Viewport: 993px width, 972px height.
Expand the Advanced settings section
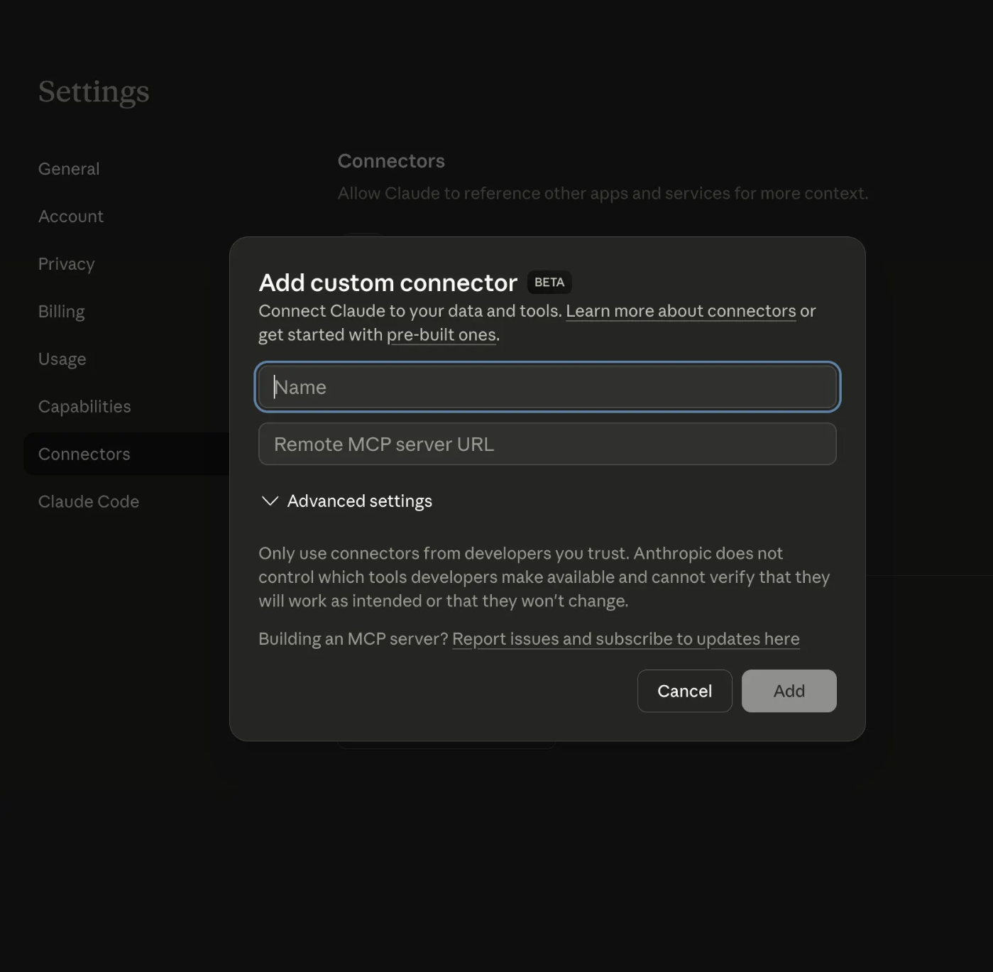358,501
